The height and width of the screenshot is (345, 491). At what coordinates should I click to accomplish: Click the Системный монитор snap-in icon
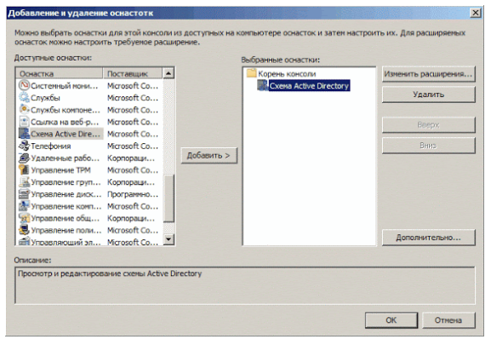click(24, 85)
